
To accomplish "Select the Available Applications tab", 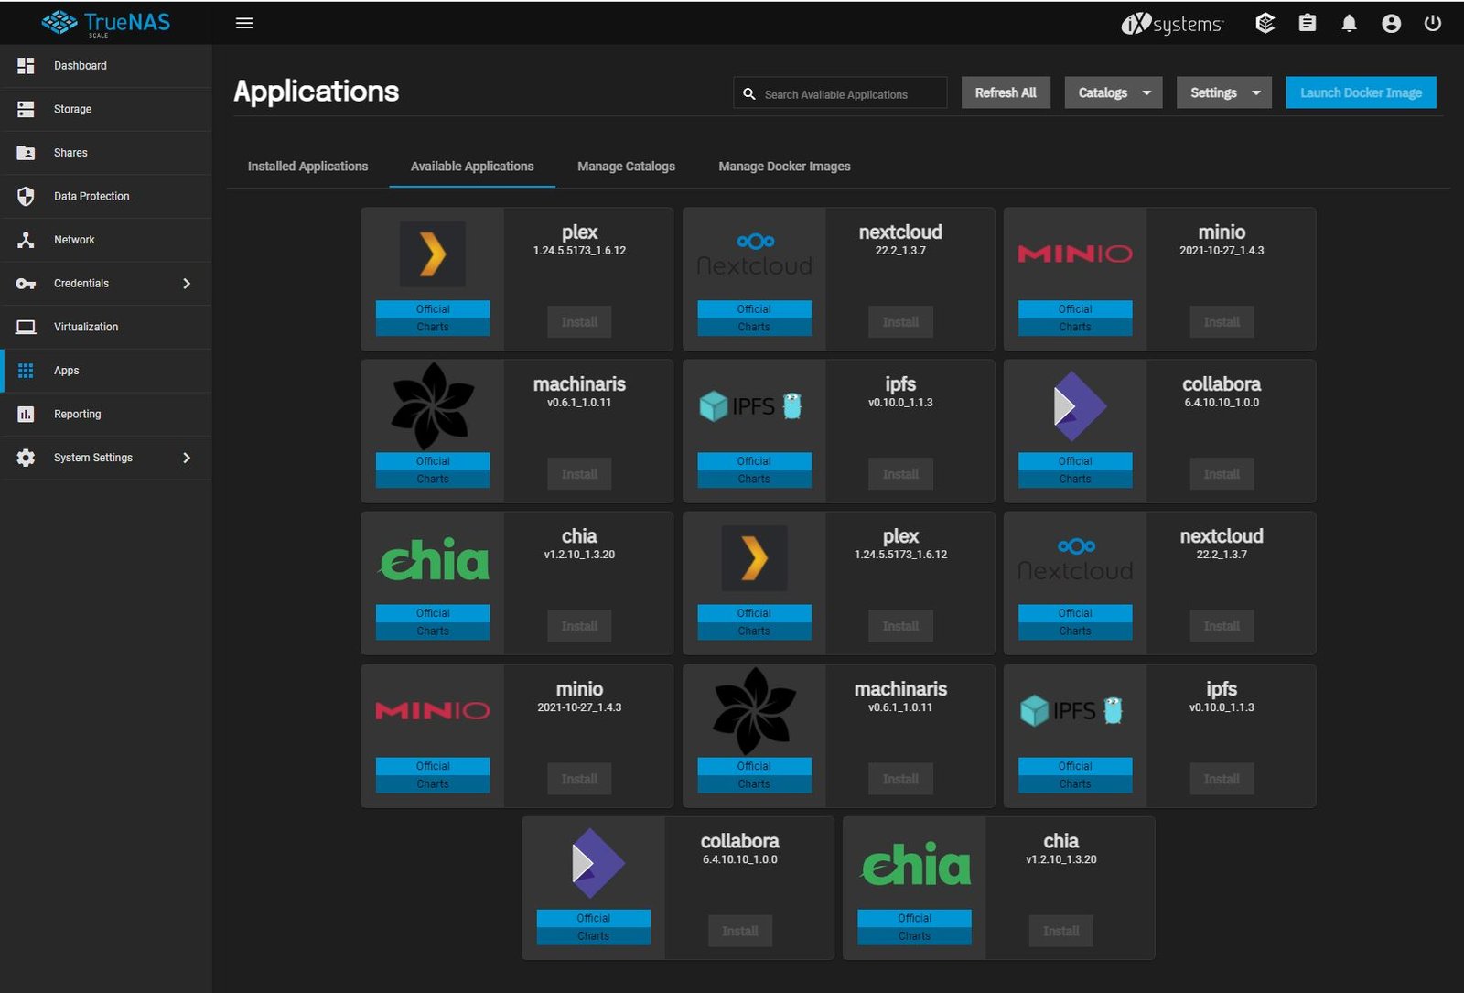I will tap(472, 167).
